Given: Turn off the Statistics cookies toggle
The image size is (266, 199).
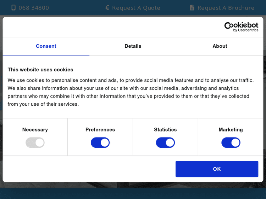Looking at the screenshot, I should (165, 143).
